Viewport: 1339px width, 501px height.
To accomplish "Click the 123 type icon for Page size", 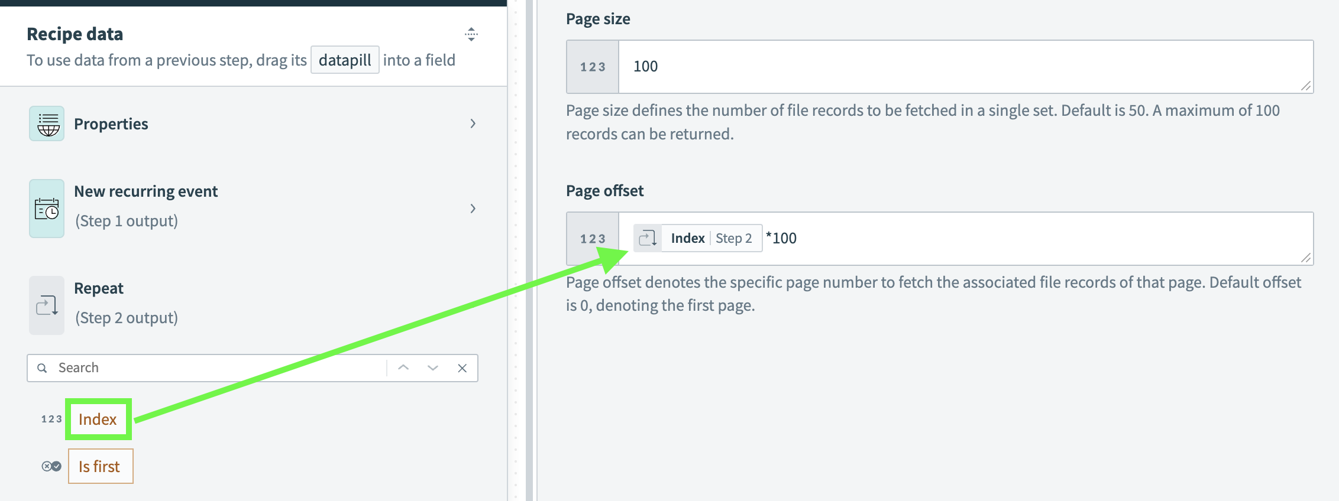I will coord(593,67).
